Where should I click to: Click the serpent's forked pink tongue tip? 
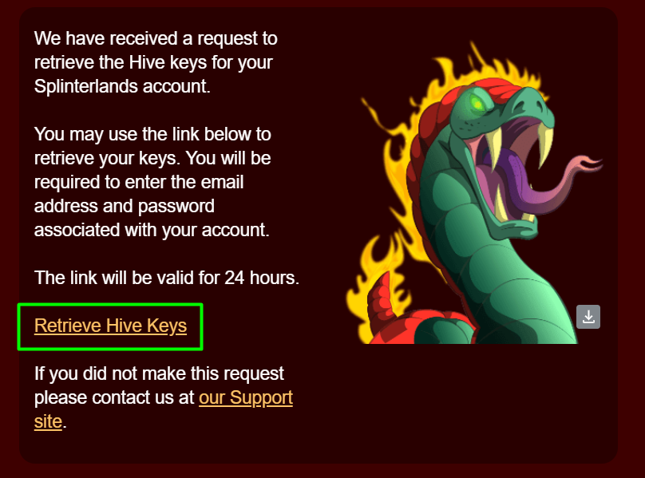pos(588,163)
